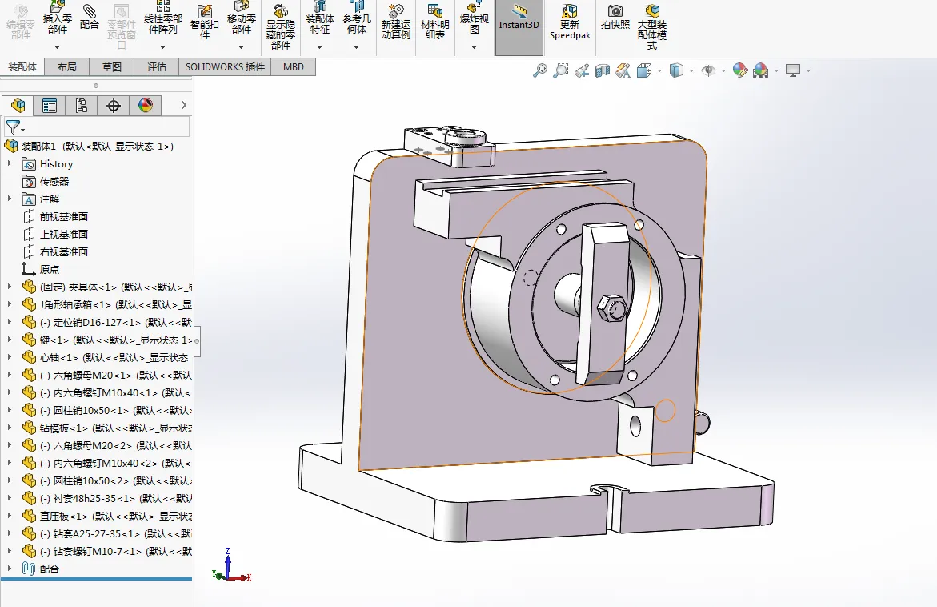
Task: Click Zoom to Area magnifier icon
Action: tap(561, 70)
